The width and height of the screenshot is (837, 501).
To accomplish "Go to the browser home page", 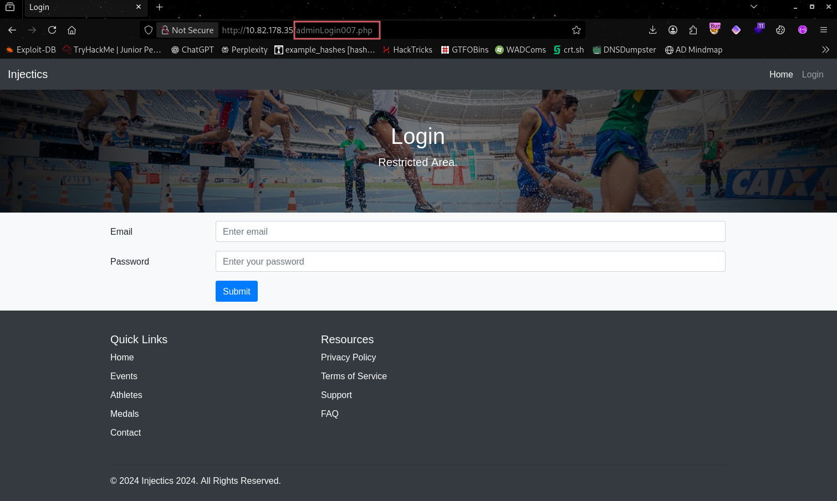I will (72, 30).
